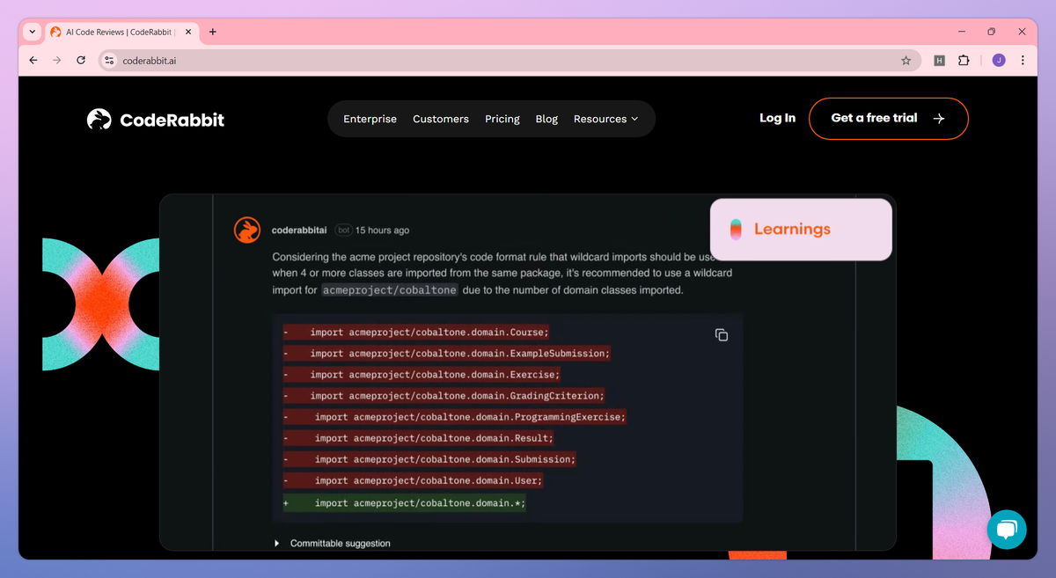Click the Learnings gradient pill icon
The height and width of the screenshot is (578, 1056).
pos(736,230)
